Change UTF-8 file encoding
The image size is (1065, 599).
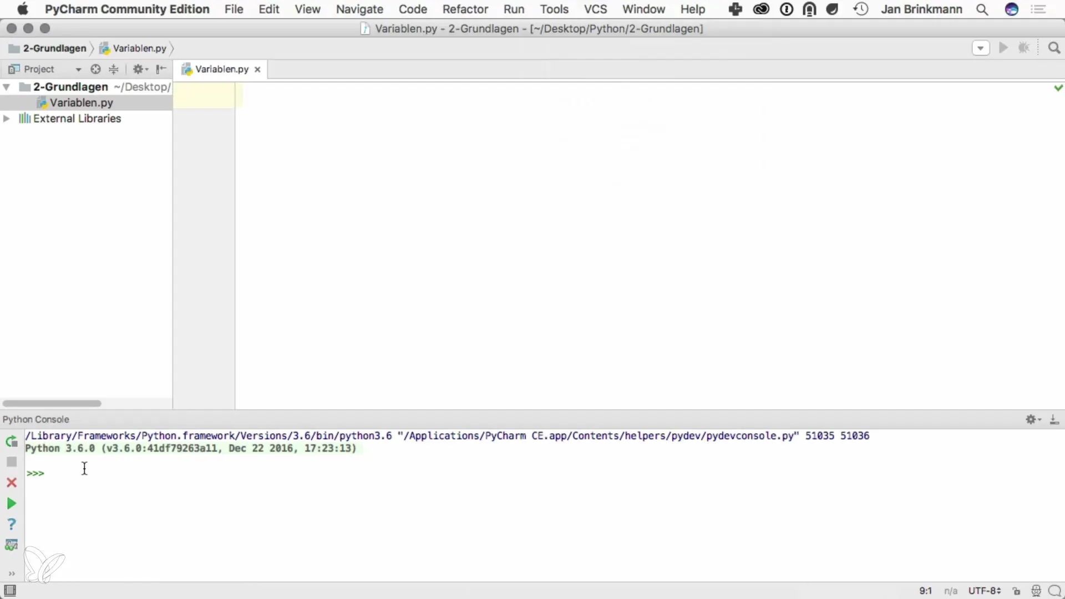[x=984, y=591]
